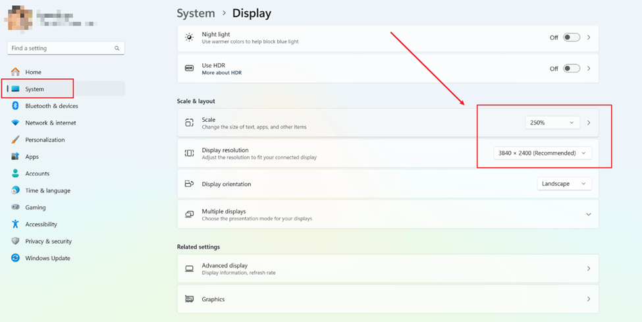Click the Accessibility figure icon

tap(16, 224)
